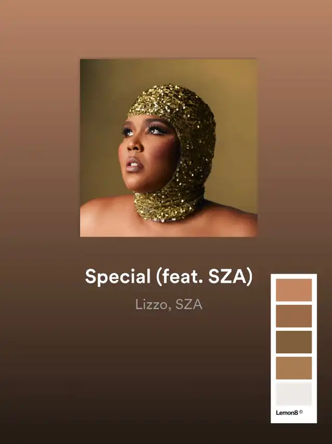Select the light gray bottom swatch
332x444 pixels.
pos(294,394)
